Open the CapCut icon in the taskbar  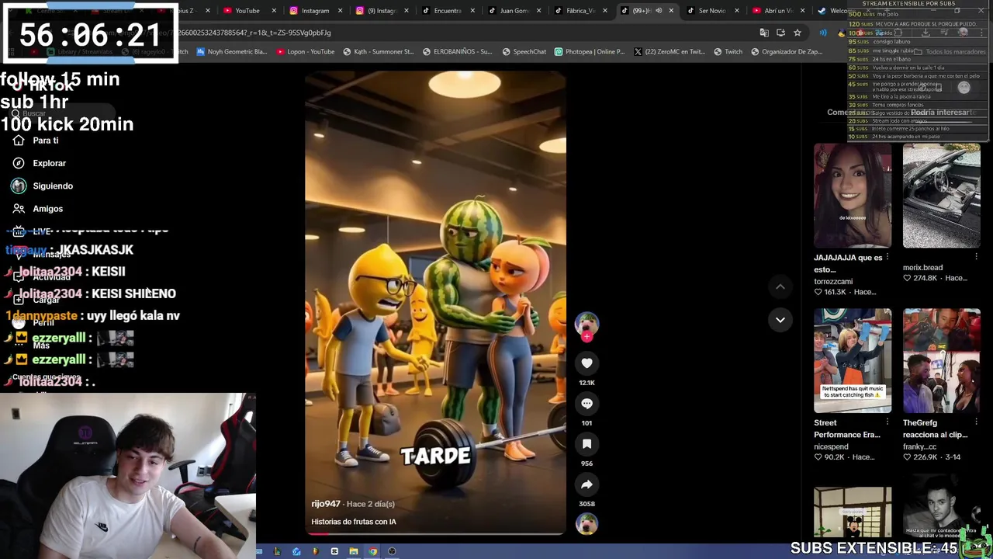pyautogui.click(x=334, y=551)
